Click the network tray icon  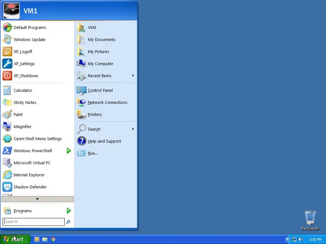click(294, 240)
